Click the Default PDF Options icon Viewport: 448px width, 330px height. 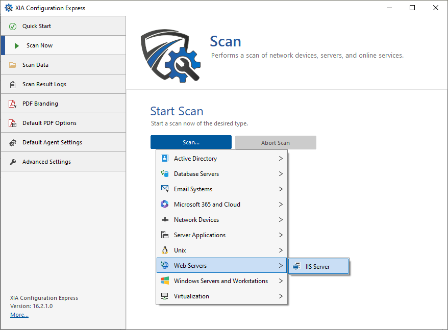pyautogui.click(x=13, y=123)
